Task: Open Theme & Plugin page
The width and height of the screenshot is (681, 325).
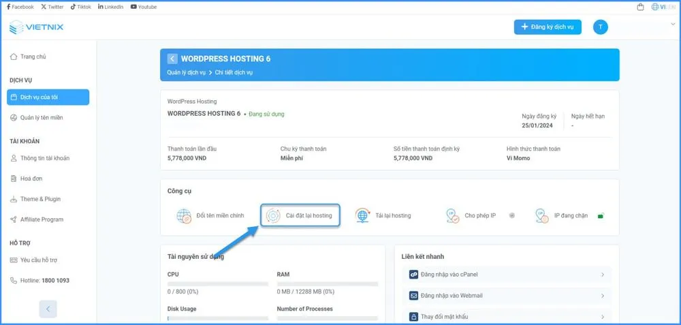Action: (35, 199)
